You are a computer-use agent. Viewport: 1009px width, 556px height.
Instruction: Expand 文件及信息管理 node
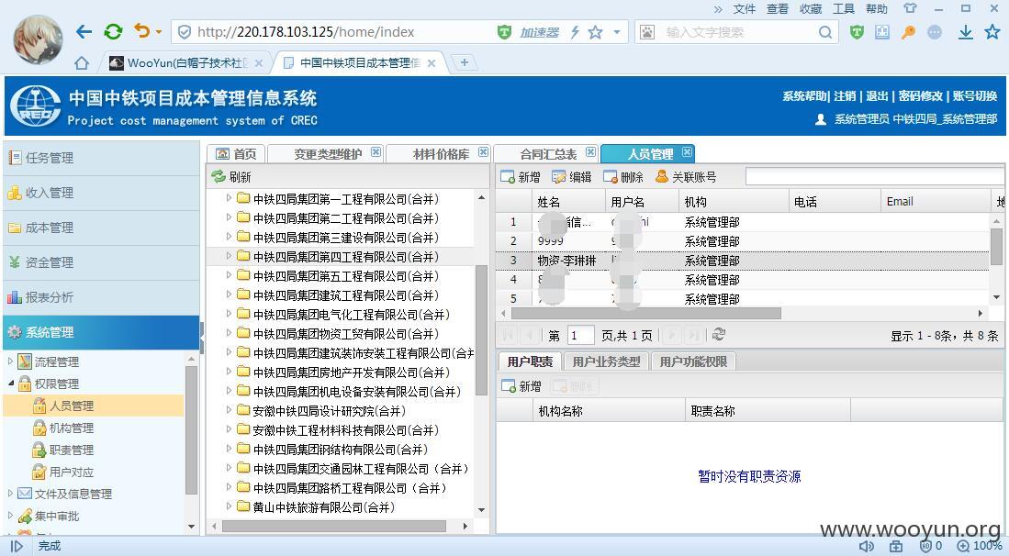[x=10, y=493]
